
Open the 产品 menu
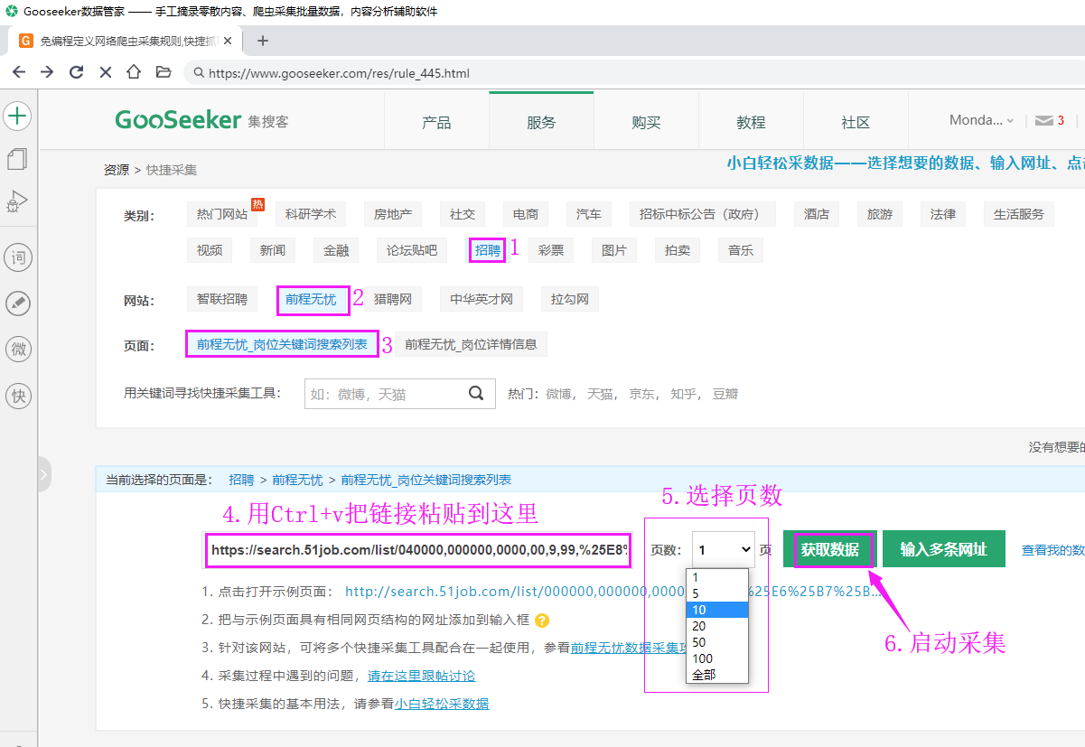click(x=436, y=122)
